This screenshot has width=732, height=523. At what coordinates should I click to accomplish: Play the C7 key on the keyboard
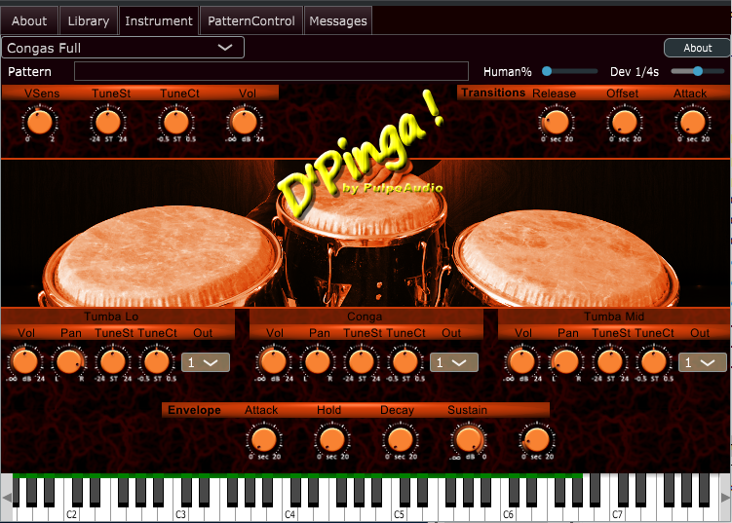click(x=617, y=514)
